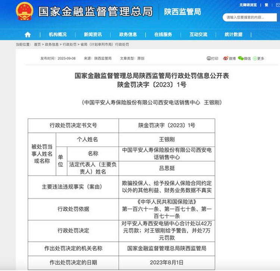This screenshot has width=280, height=271.
Task: Click the national emblem logo
Action: (25, 11)
